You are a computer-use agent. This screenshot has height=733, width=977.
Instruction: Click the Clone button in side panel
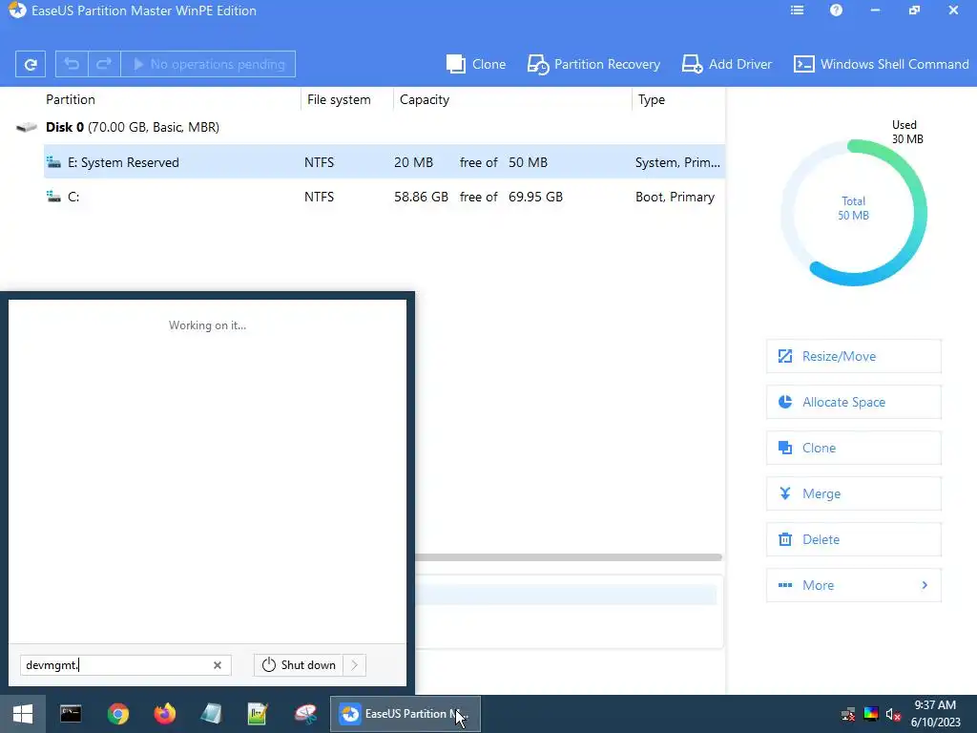tap(854, 448)
